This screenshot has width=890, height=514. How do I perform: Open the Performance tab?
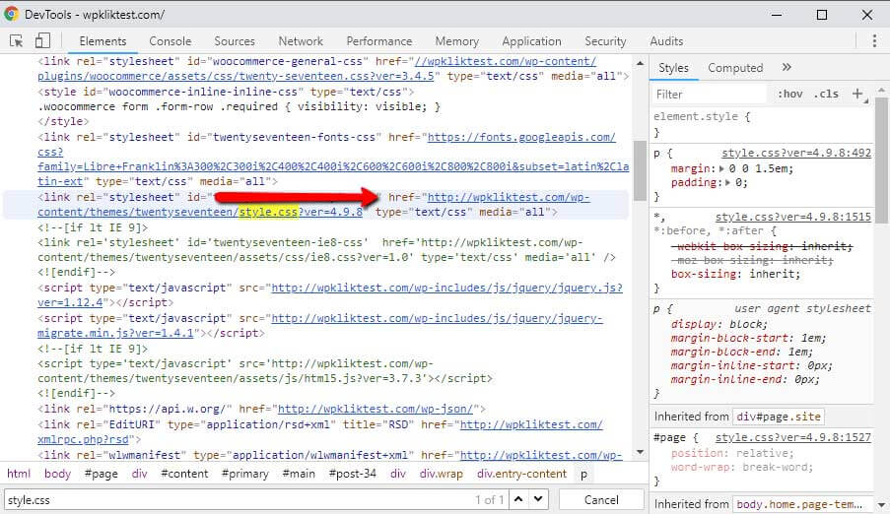[379, 40]
